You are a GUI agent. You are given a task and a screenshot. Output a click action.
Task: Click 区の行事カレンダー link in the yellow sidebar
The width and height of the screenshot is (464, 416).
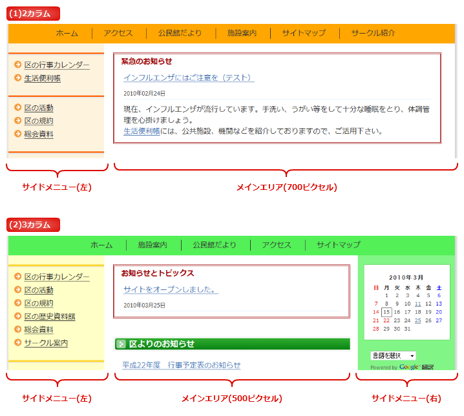[x=57, y=276]
